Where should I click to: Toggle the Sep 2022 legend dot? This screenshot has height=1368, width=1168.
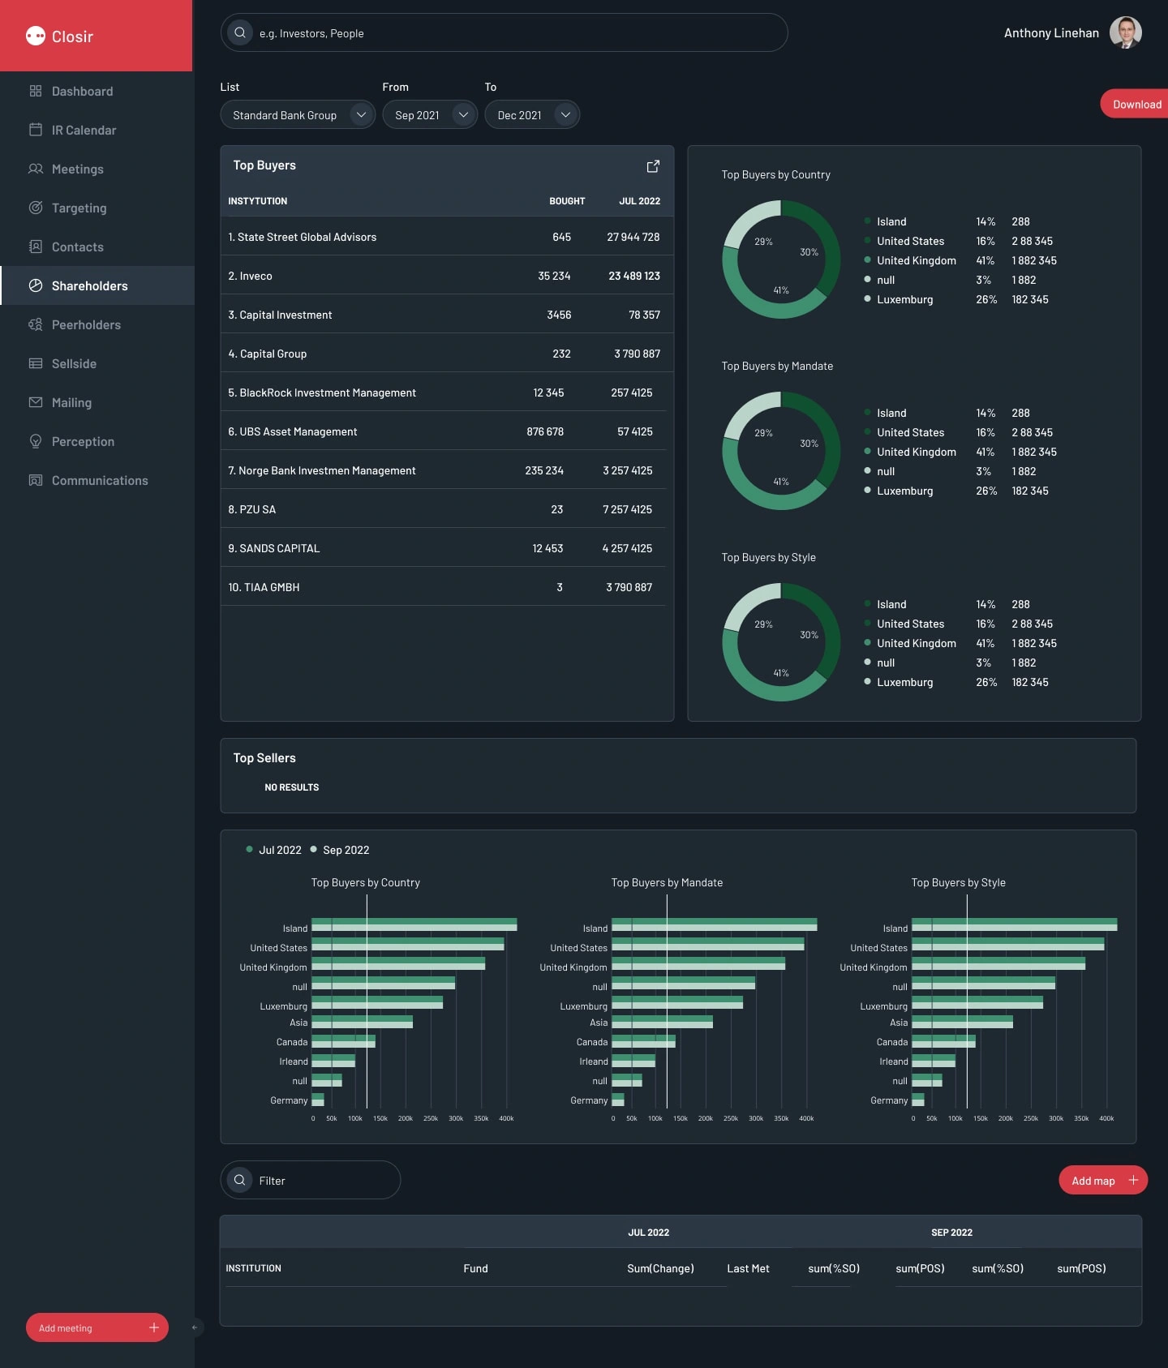tap(313, 849)
